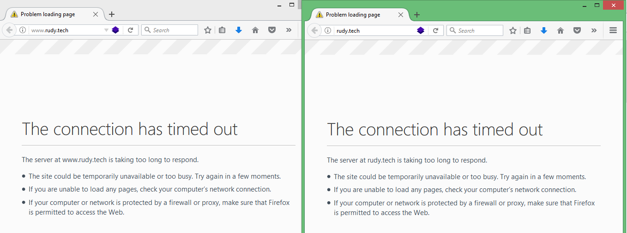The height and width of the screenshot is (233, 627).
Task: Open the Pocket icon in the left window
Action: point(272,30)
